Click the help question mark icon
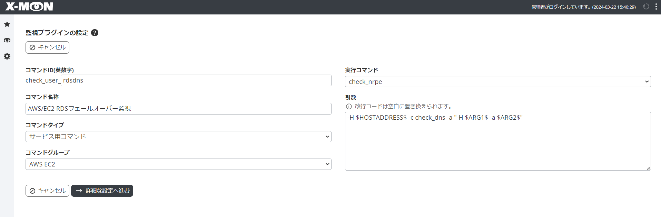The width and height of the screenshot is (661, 217). coord(95,33)
